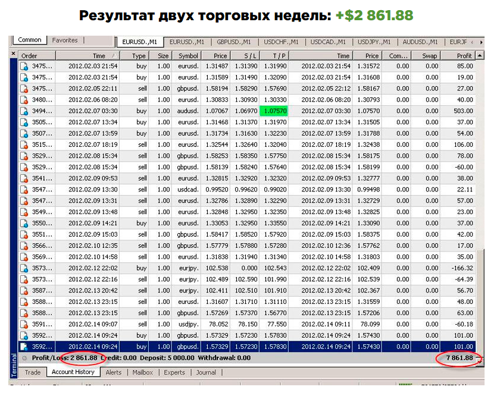This screenshot has height=393, width=503.
Task: Click the order icon in the usdjpy 2012.02.14 09:07 row
Action: pos(24,324)
